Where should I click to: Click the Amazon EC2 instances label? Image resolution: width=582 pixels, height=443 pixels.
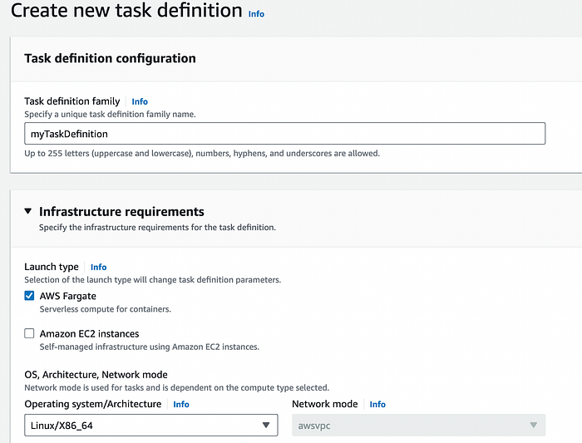click(89, 333)
